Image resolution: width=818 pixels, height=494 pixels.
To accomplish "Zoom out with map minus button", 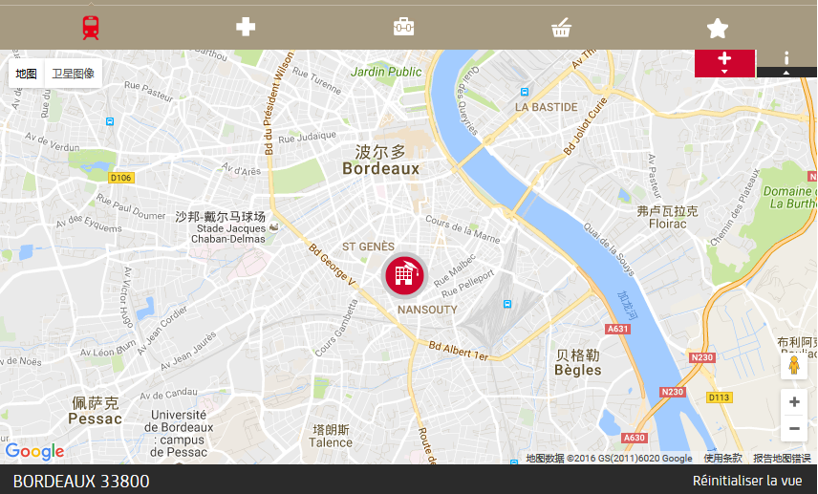I will pyautogui.click(x=794, y=428).
